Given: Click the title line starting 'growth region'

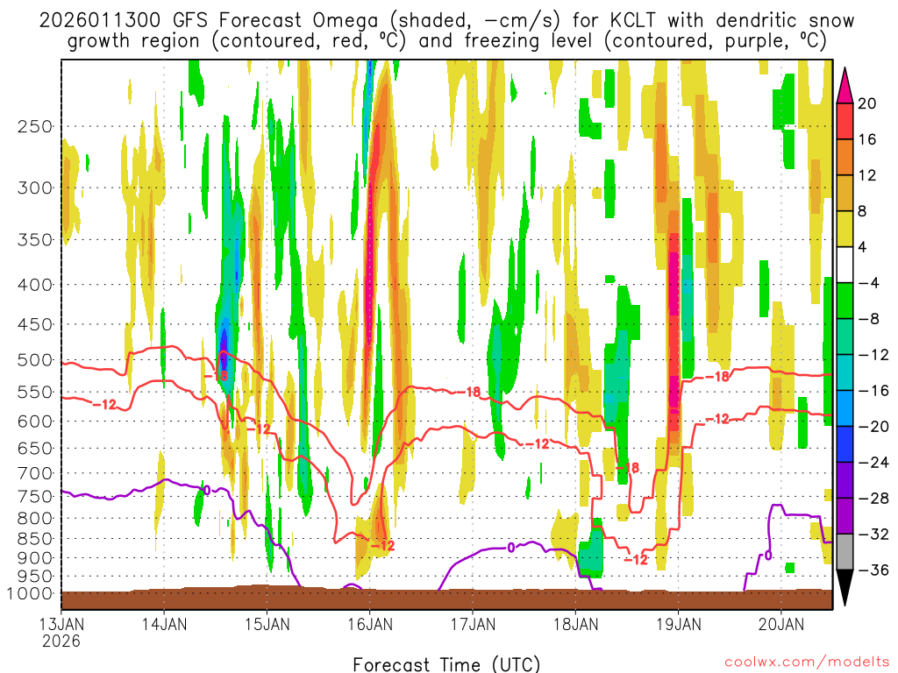Looking at the screenshot, I should pos(446,41).
